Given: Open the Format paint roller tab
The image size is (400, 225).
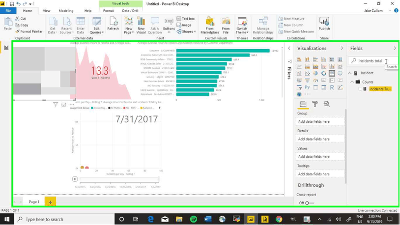Looking at the screenshot, I should (x=315, y=104).
